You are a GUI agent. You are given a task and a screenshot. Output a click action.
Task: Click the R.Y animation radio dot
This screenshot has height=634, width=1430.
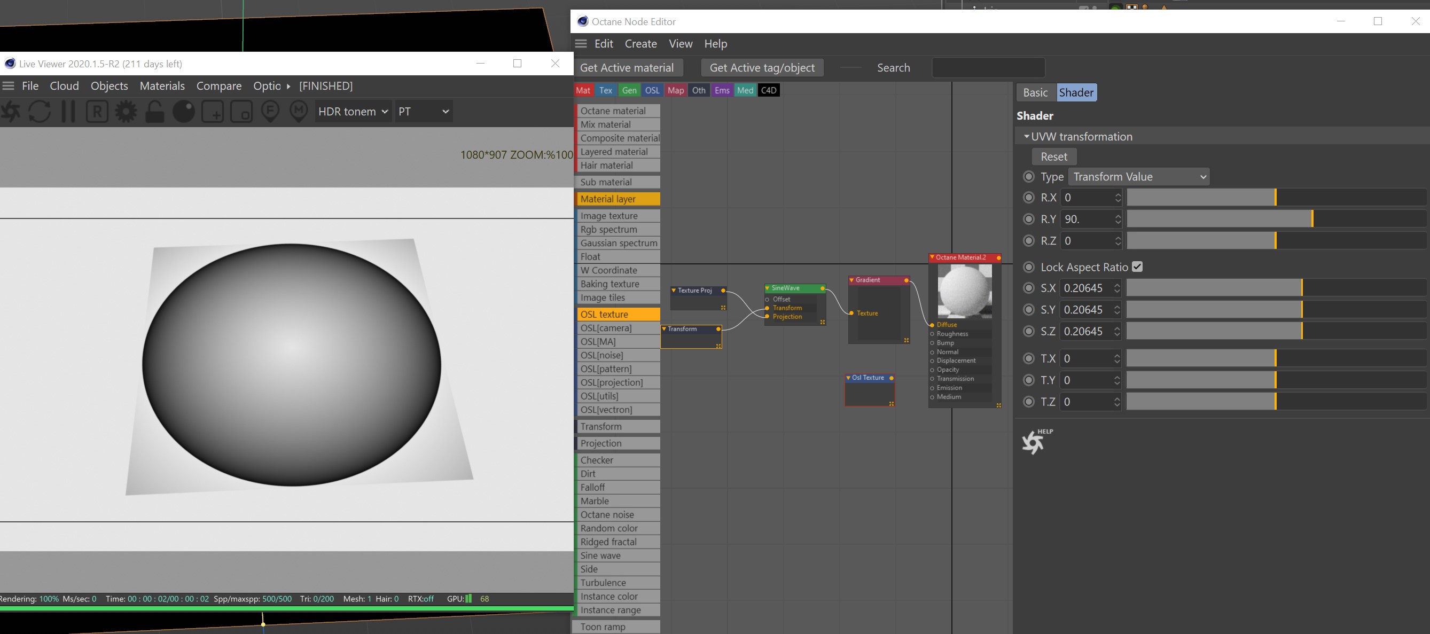(1029, 220)
